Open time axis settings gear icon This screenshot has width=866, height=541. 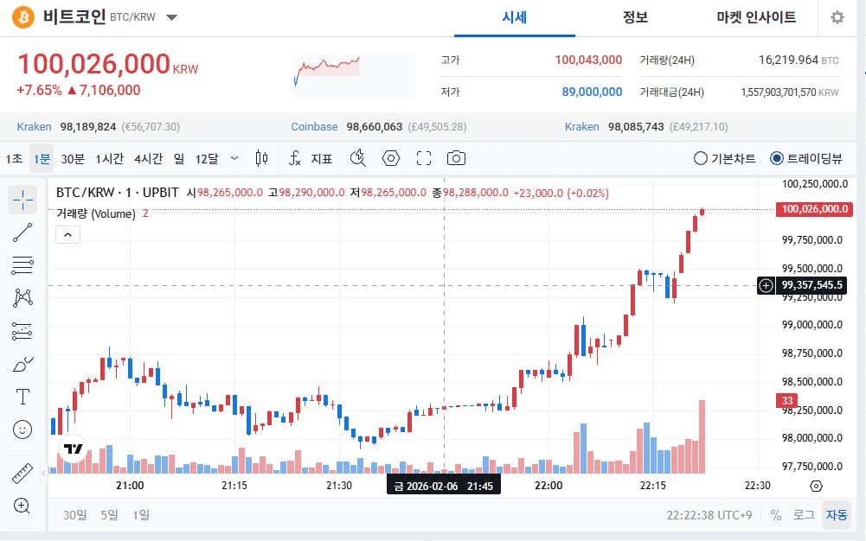point(816,486)
